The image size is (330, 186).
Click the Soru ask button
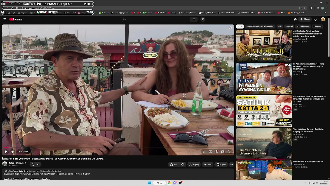[208, 164]
